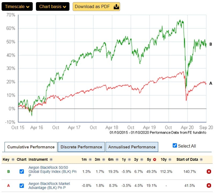Click the red 5y sort arrow
Screen dimensions: 214x193
(154, 159)
